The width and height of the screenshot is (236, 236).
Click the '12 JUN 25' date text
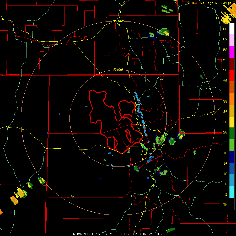[143, 234]
